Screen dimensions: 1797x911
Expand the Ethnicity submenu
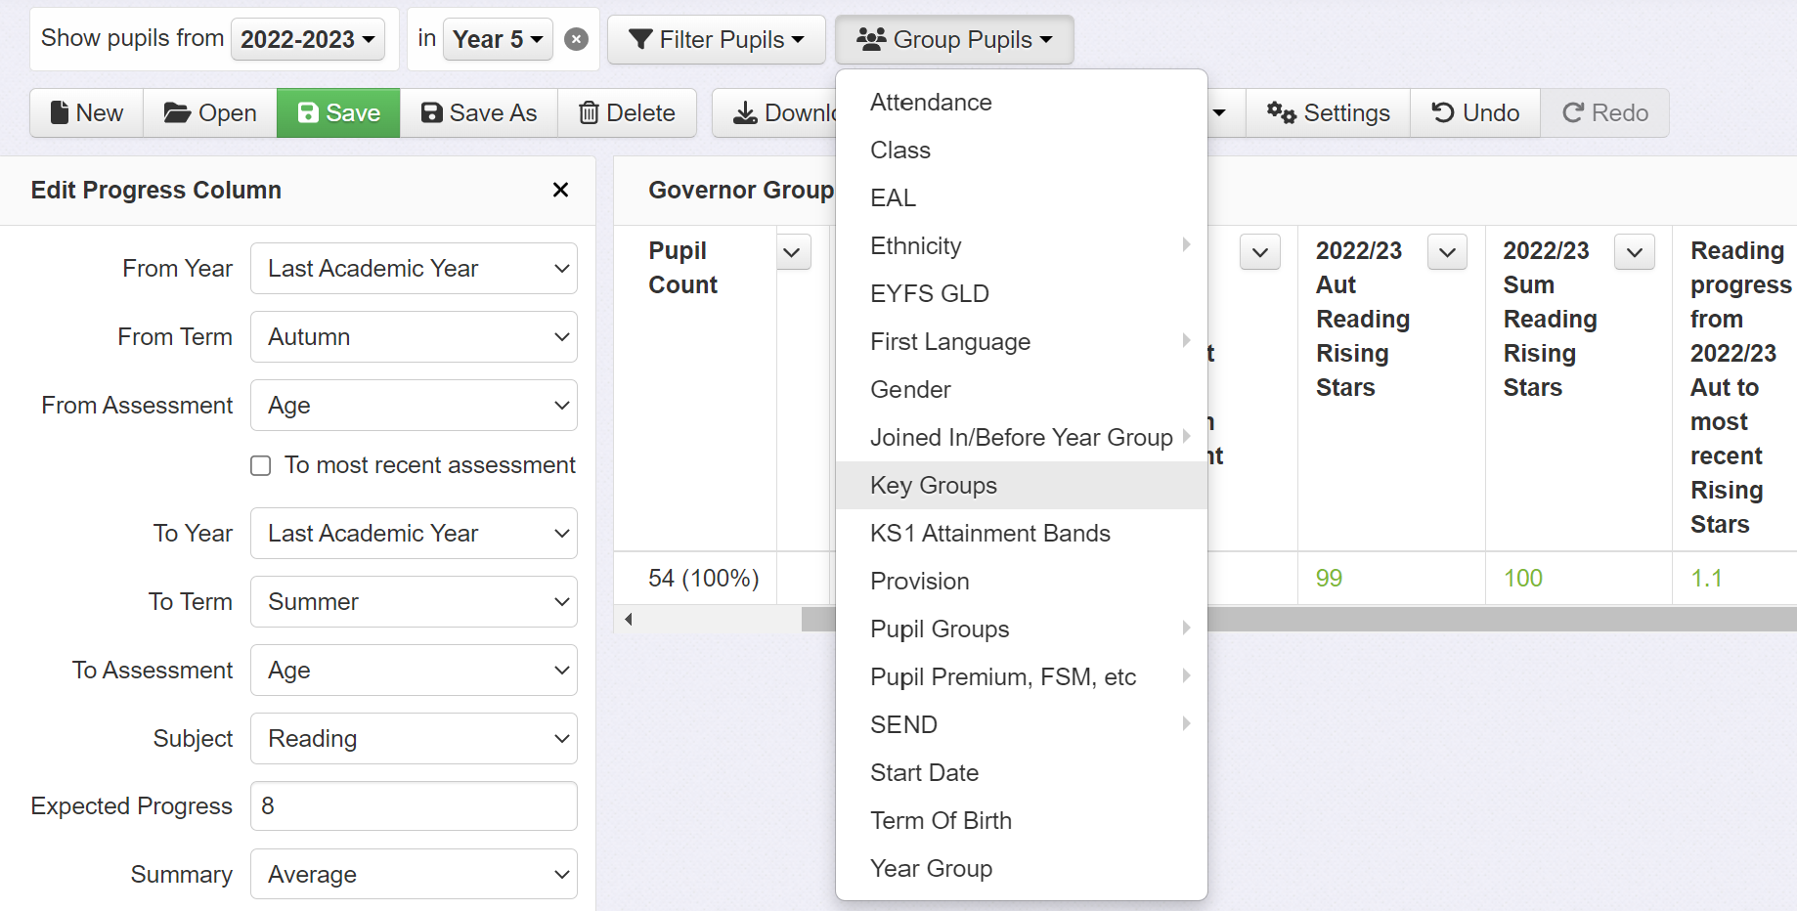point(1022,246)
